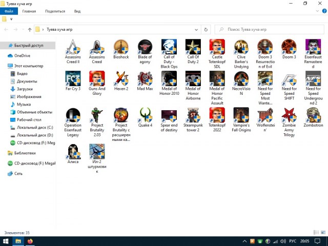The image size is (328, 246).
Task: Switch to details view in status bar
Action: point(316,232)
